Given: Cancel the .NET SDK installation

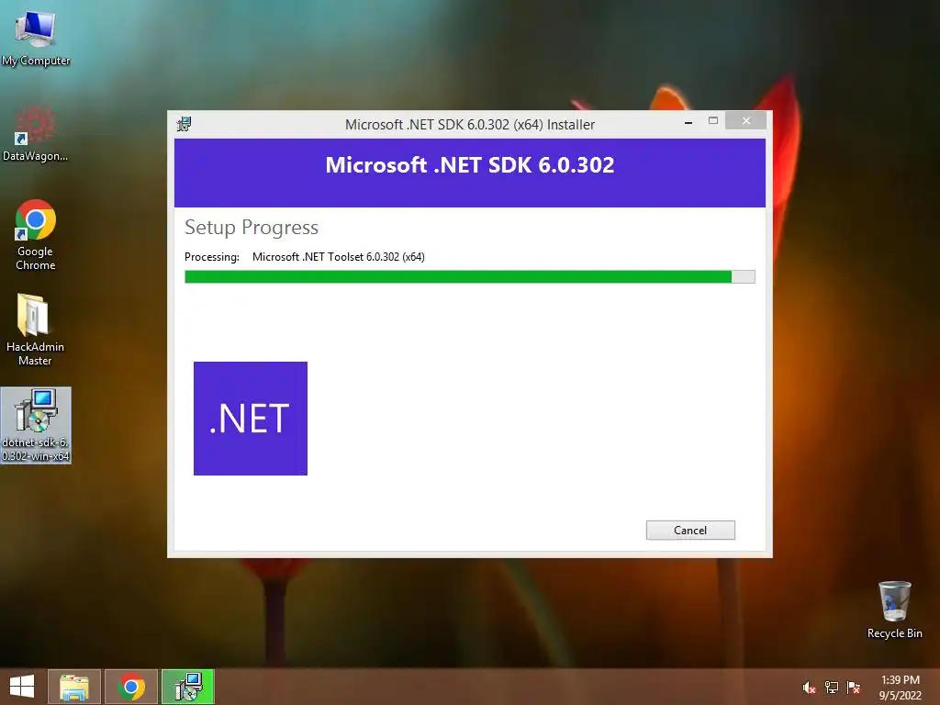Looking at the screenshot, I should click(x=690, y=530).
